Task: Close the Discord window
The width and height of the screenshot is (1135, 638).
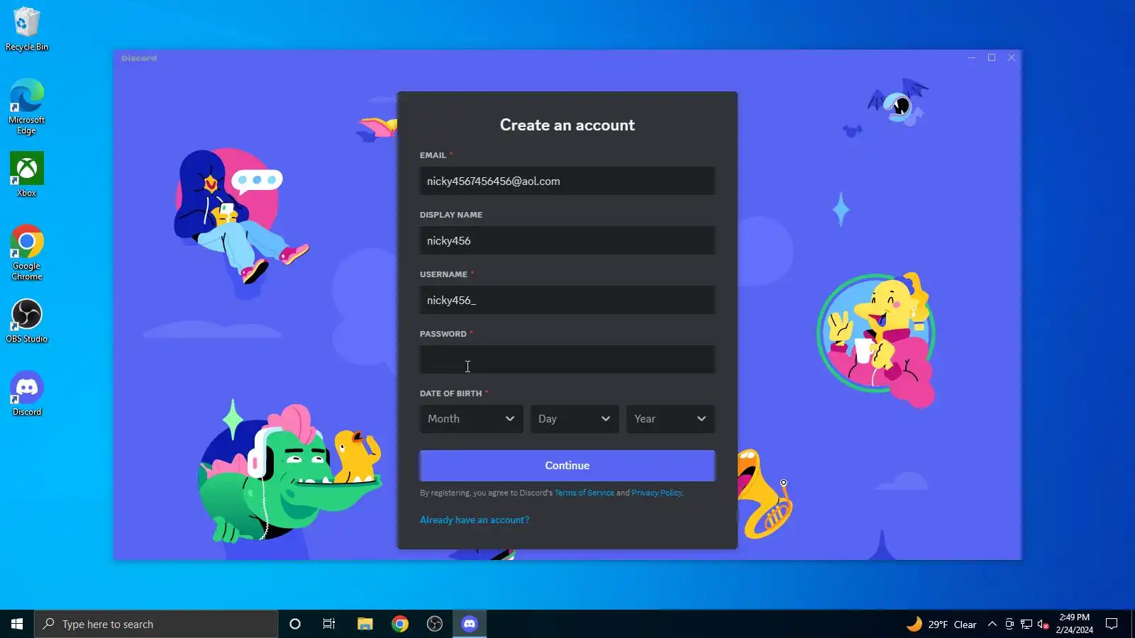Action: [x=1012, y=57]
